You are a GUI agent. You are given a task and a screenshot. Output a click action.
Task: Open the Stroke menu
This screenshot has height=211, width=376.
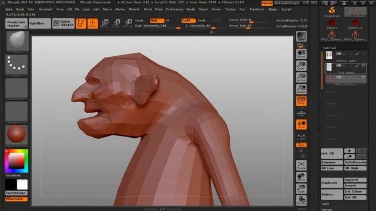click(x=216, y=9)
